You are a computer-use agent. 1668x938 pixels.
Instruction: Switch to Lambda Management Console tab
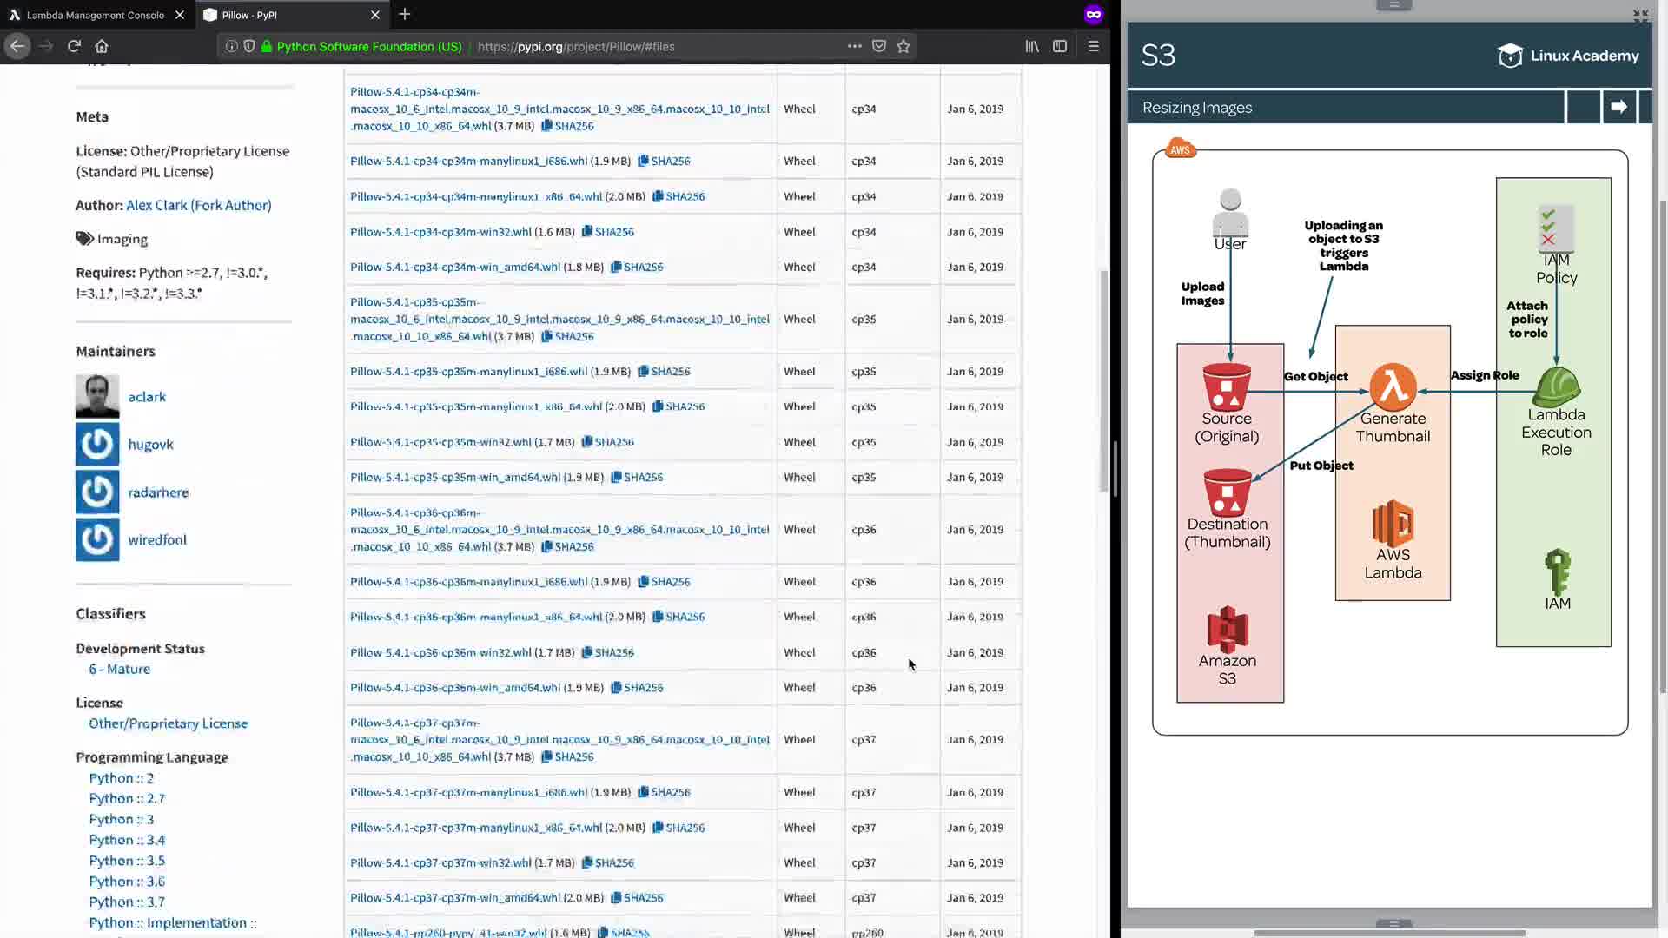click(94, 15)
